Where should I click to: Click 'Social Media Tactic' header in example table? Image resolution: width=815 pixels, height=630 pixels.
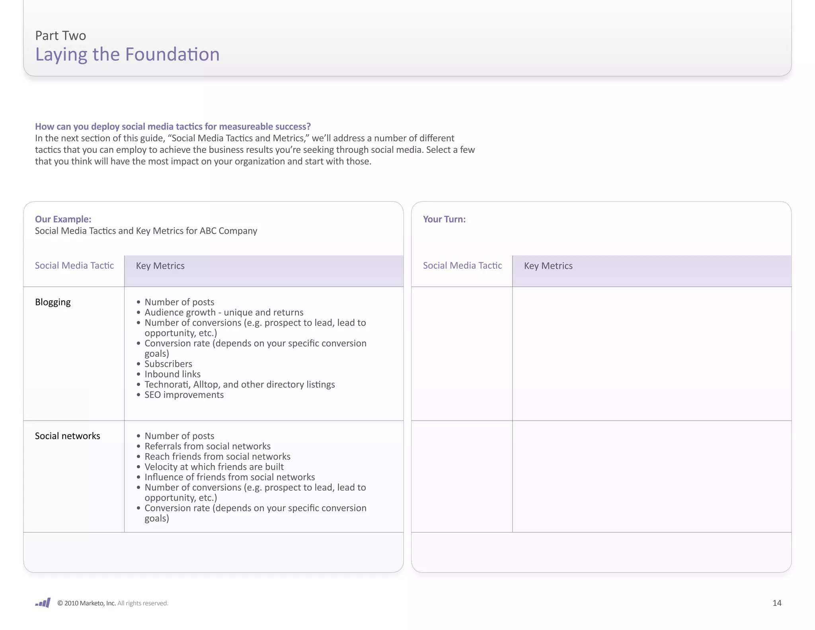coord(74,266)
